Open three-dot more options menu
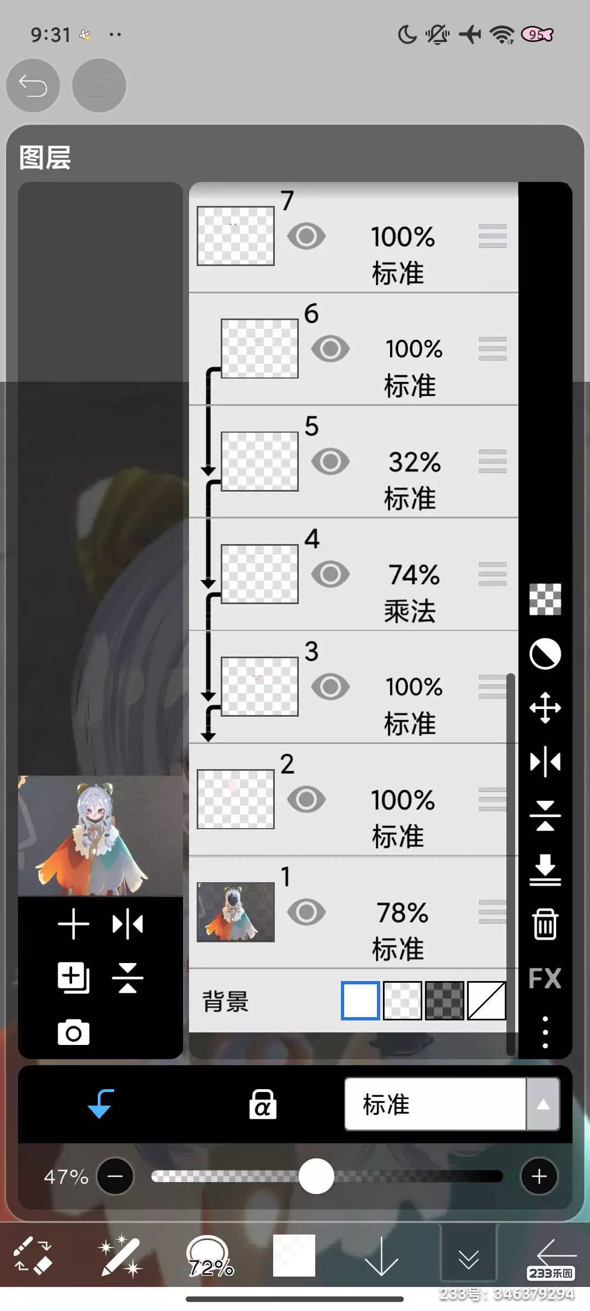Image resolution: width=590 pixels, height=1311 pixels. coord(545,1032)
